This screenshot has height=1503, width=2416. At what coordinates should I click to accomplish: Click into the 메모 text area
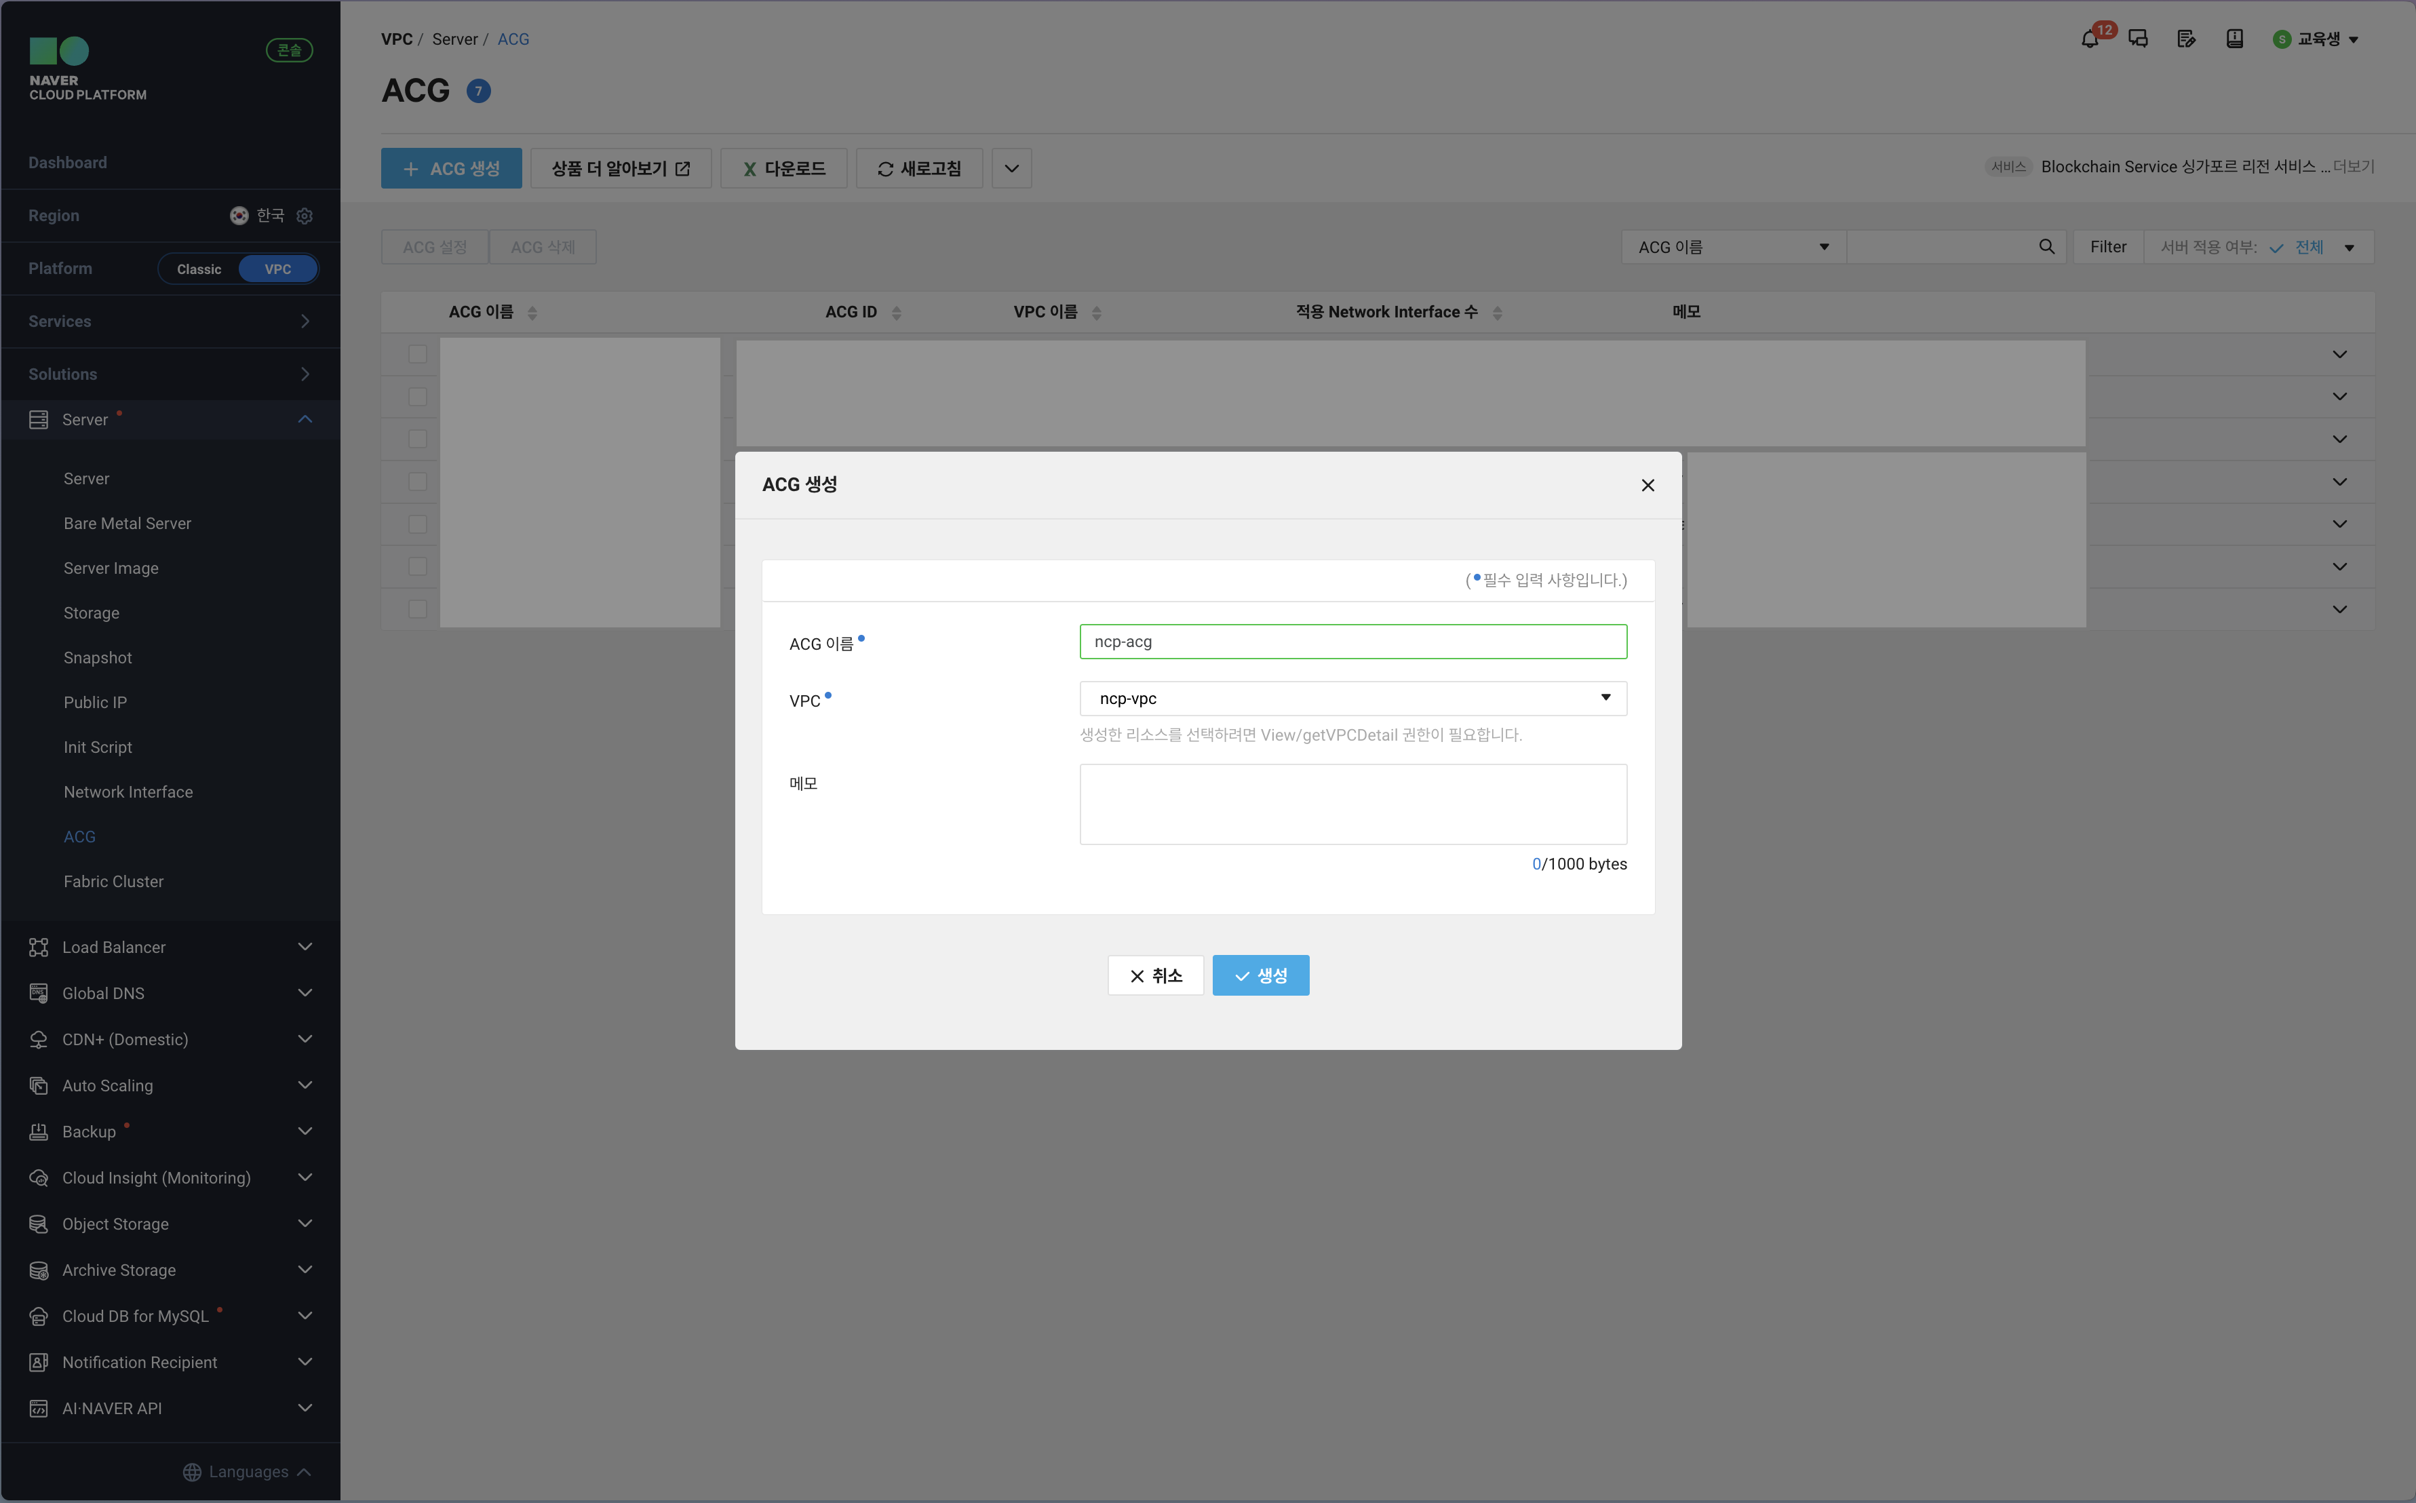tap(1352, 803)
